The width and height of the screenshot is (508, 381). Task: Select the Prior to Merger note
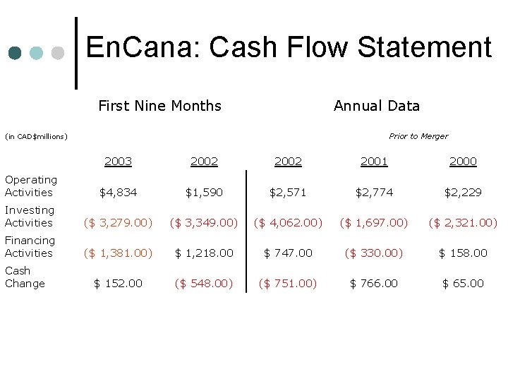(x=418, y=136)
